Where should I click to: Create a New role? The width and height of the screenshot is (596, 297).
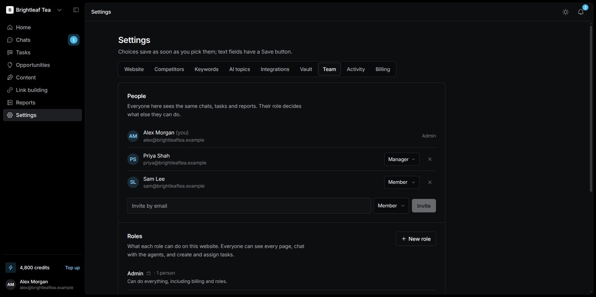pos(416,239)
